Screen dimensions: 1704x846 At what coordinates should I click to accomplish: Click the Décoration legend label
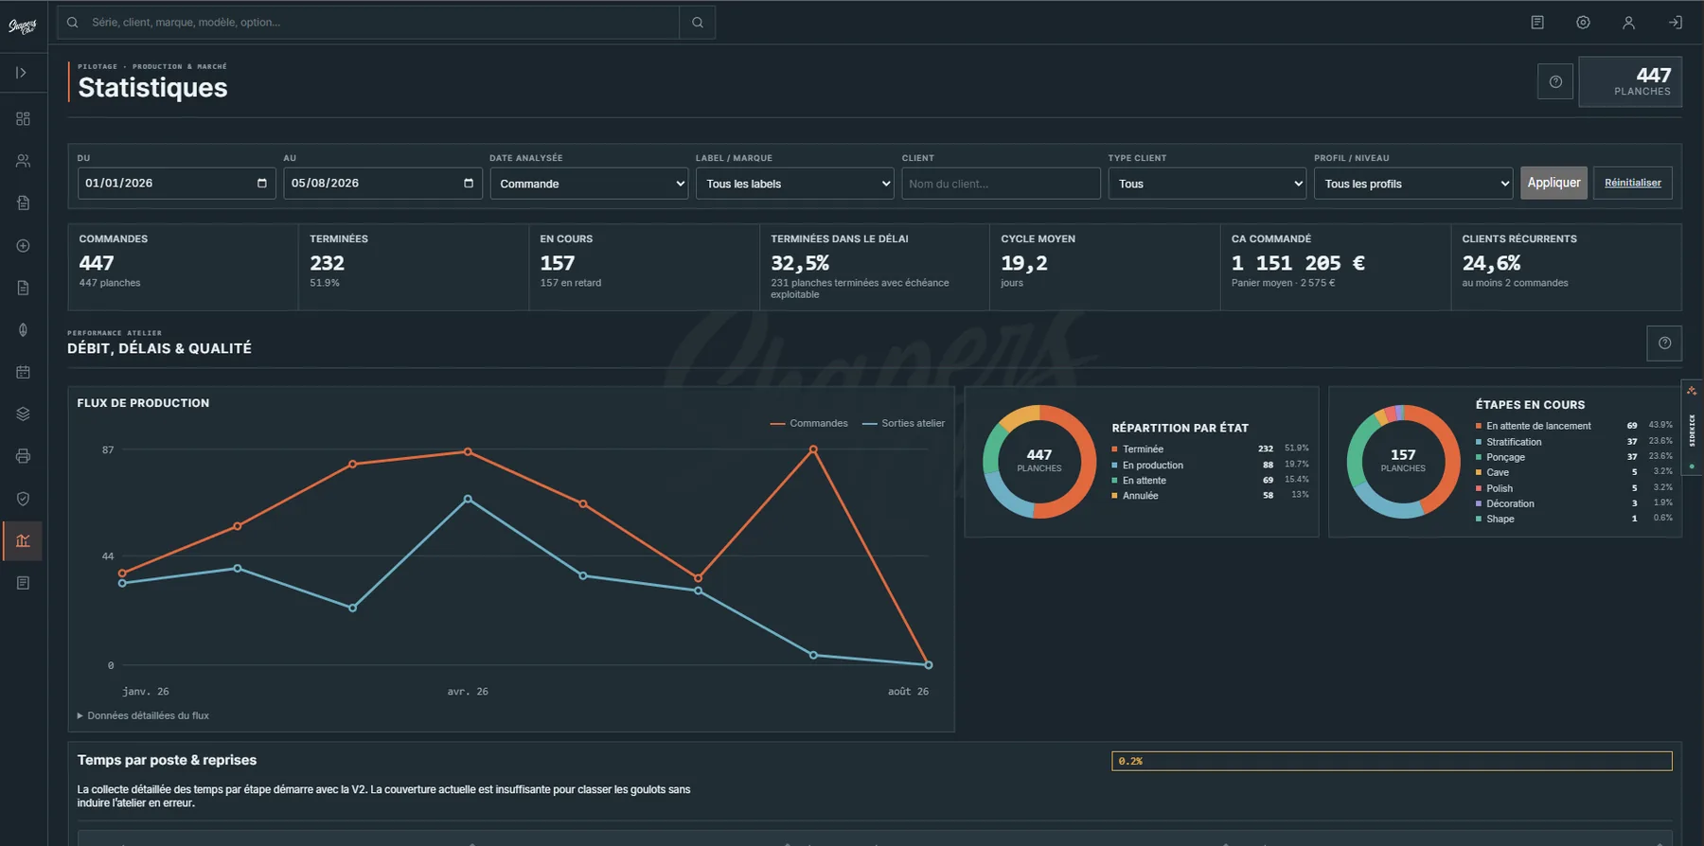click(x=1510, y=503)
